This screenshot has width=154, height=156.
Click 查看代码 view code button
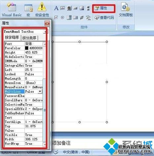point(104,18)
